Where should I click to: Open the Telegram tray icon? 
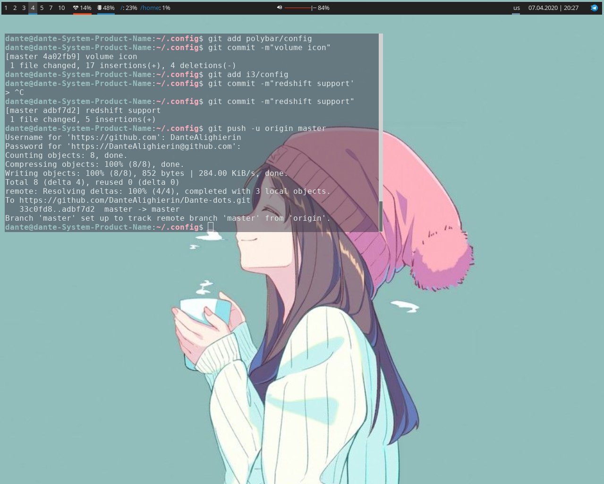[x=594, y=8]
